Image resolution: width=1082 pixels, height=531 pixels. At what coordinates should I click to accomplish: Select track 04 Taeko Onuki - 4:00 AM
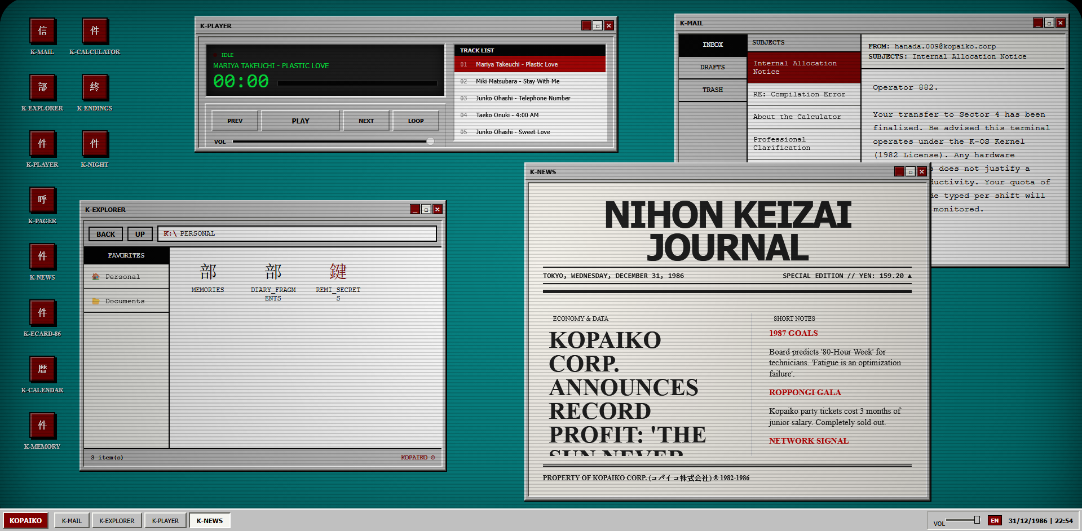530,115
